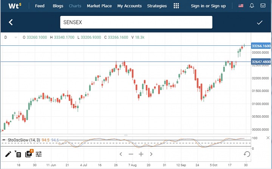Viewport: 272px width, 169px height.
Task: Change language via US flag icon
Action: [241, 6]
